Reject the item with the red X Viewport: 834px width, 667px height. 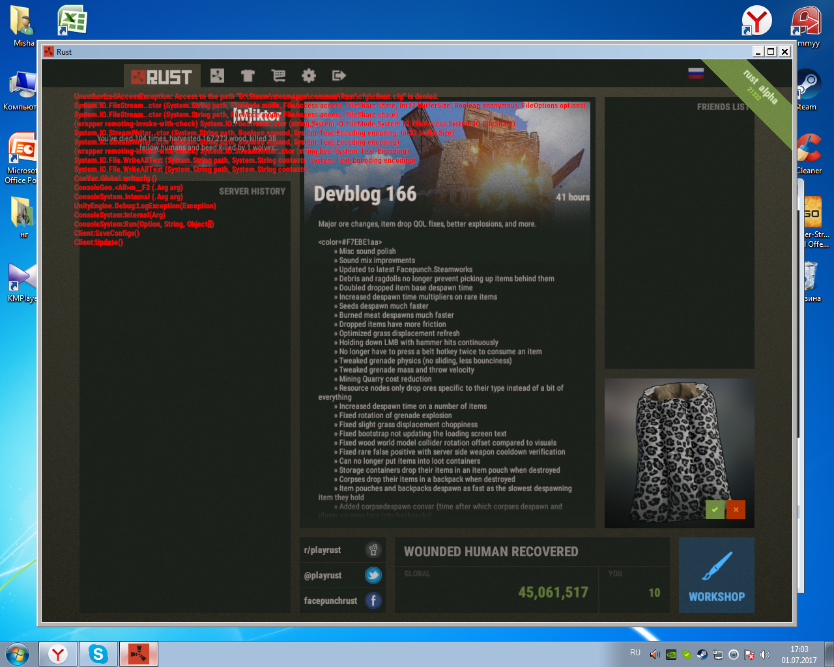(x=736, y=509)
